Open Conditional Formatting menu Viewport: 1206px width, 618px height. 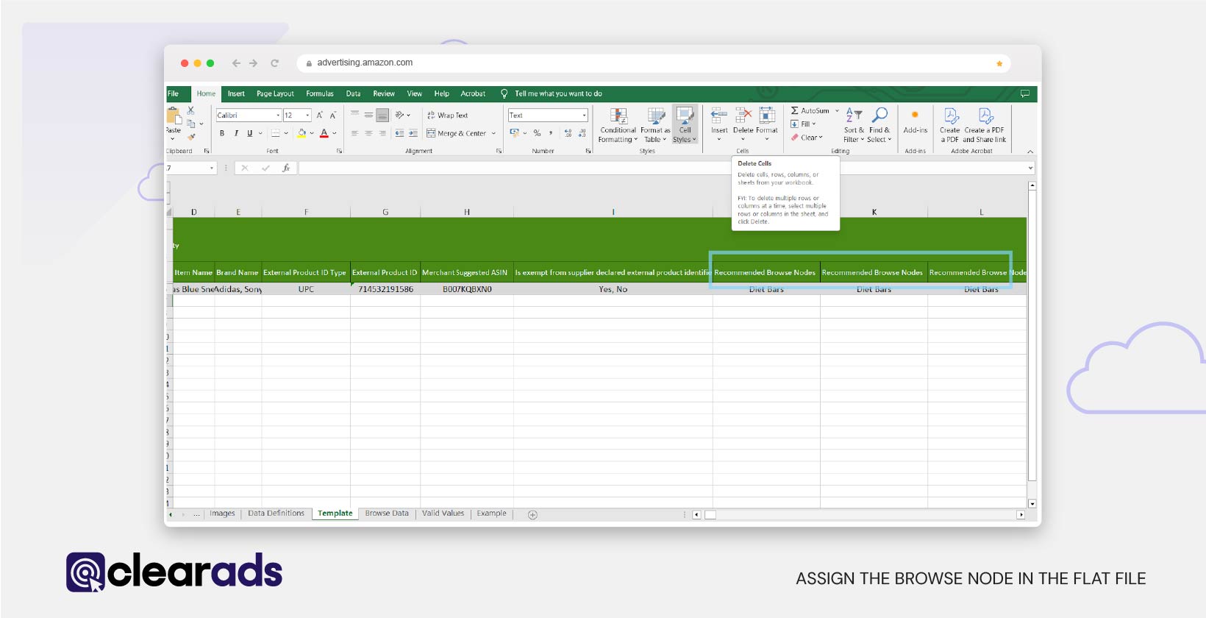pyautogui.click(x=618, y=125)
